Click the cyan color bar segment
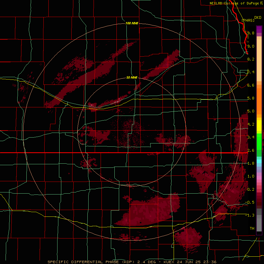This screenshot has height=264, width=264. click(259, 161)
